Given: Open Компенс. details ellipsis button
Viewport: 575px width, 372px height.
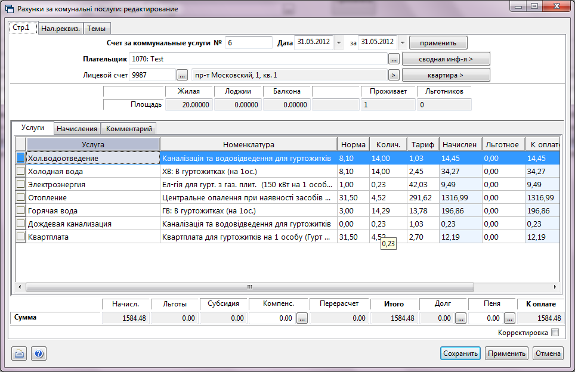Looking at the screenshot, I should 302,318.
